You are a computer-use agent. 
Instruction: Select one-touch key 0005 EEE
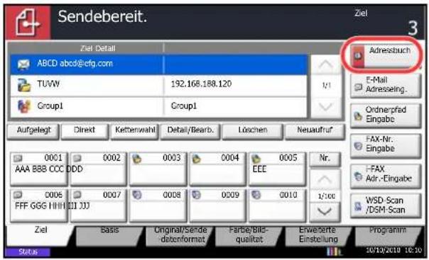click(277, 169)
